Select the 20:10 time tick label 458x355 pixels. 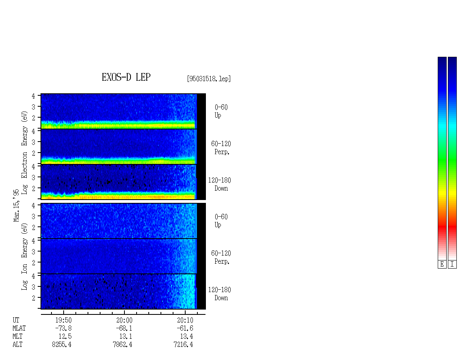point(185,320)
